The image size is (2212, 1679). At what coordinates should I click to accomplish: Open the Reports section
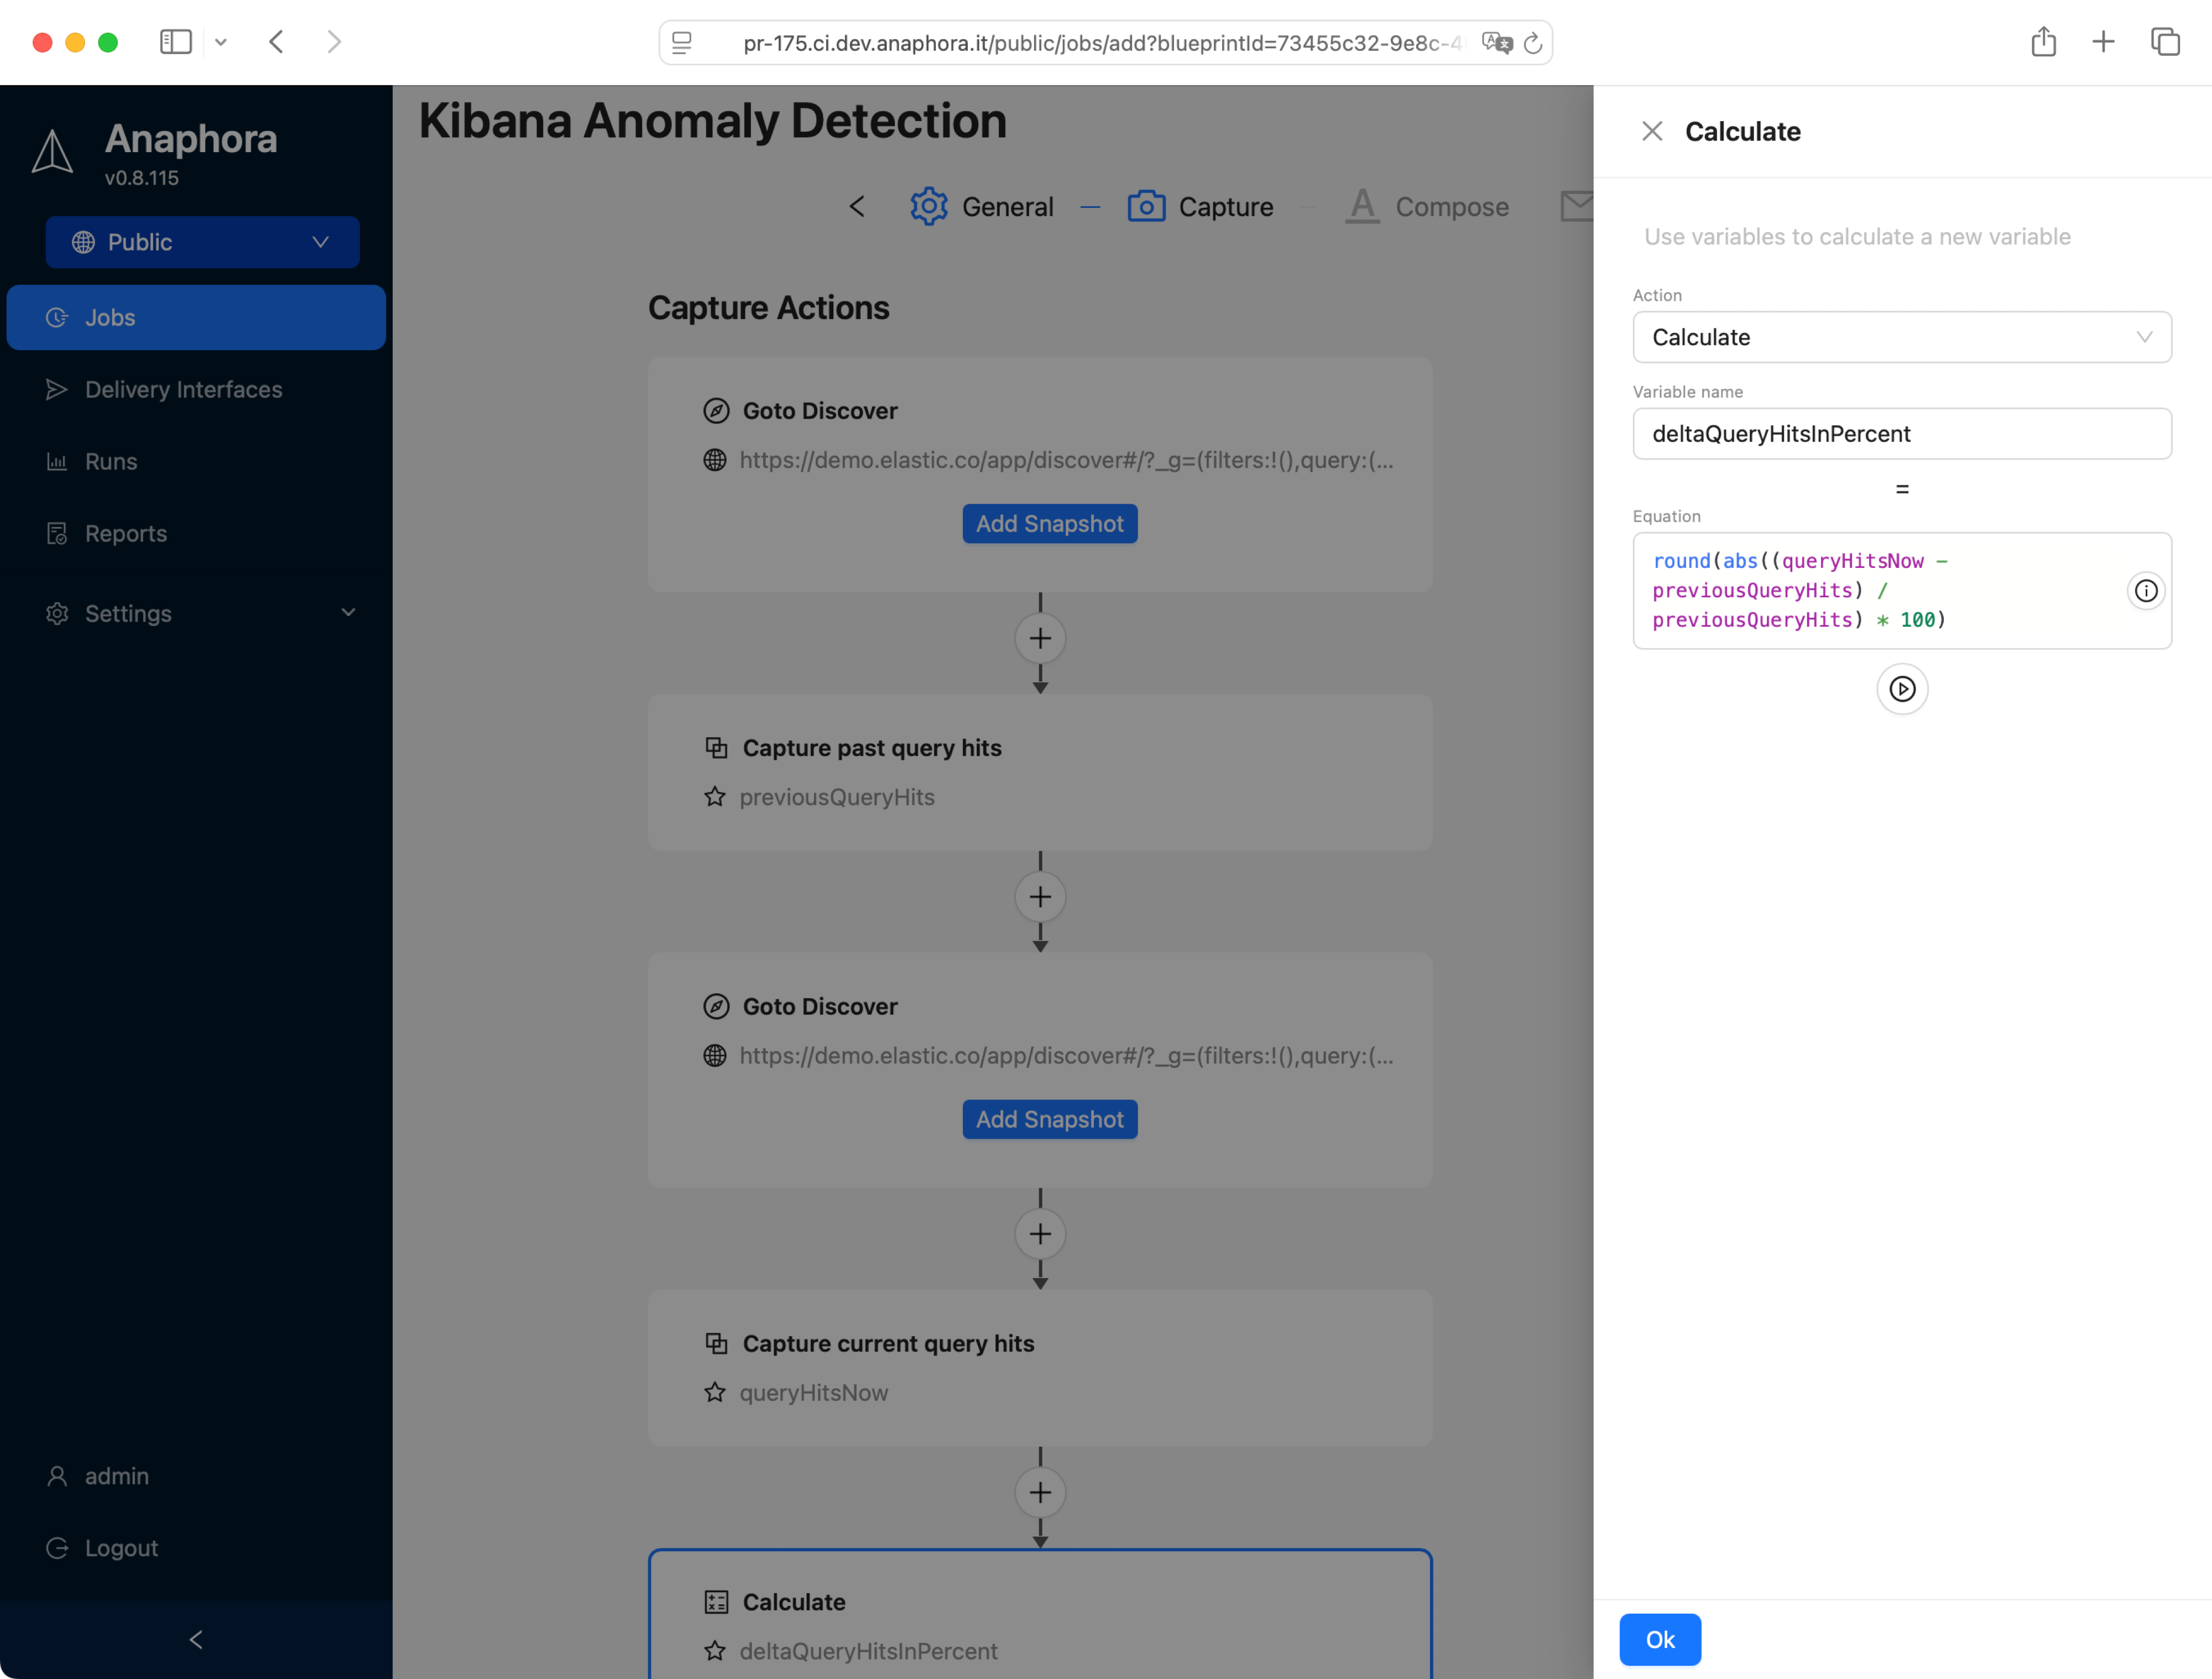click(126, 533)
